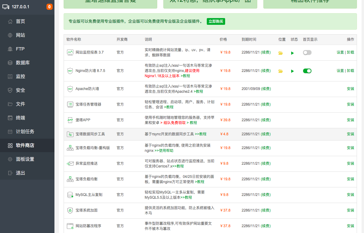Screen dimensions: 364x233
Task: Click the 计划任务 calendar icon in sidebar
Action: (x=10, y=132)
